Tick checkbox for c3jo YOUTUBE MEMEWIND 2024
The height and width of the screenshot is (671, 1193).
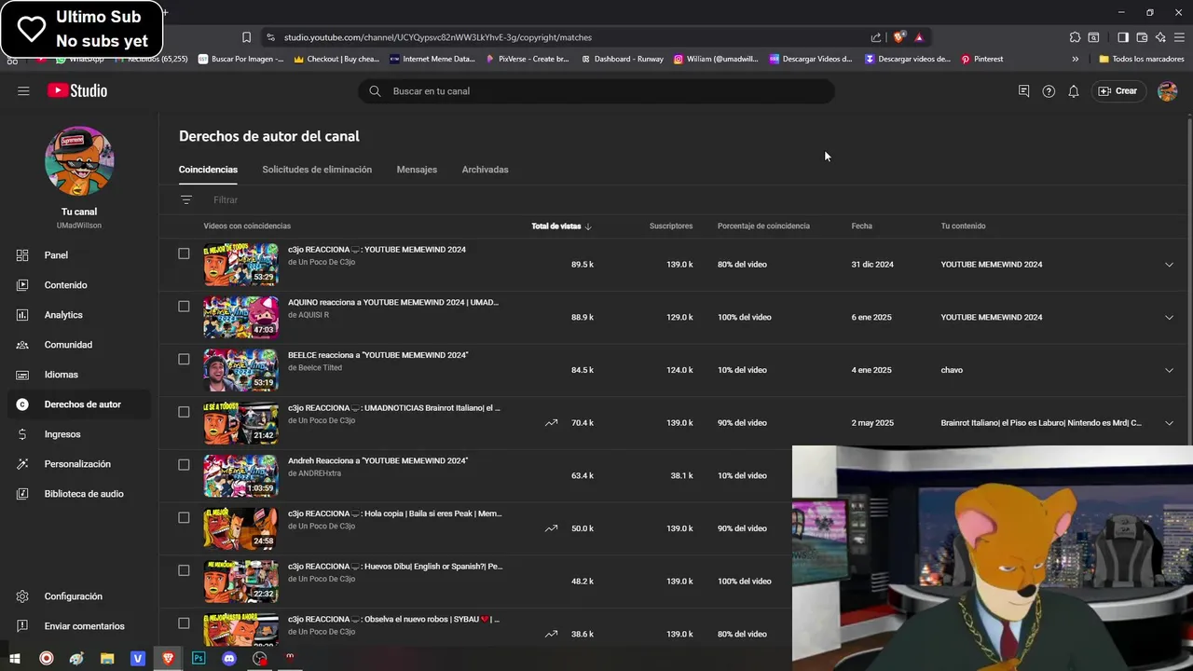[x=184, y=253]
